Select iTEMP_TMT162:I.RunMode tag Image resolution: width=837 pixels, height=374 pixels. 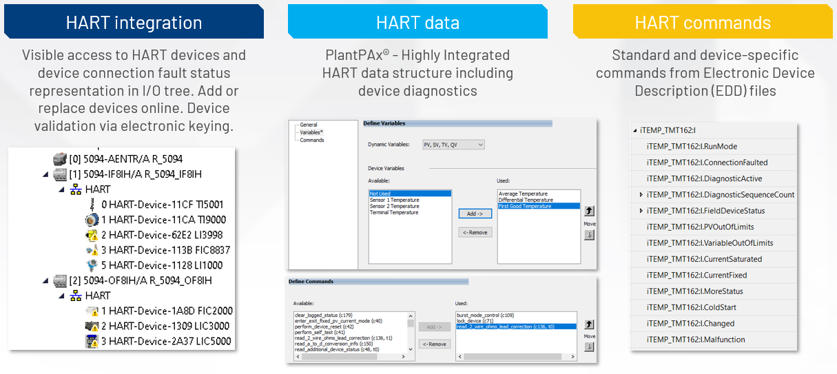[x=714, y=147]
